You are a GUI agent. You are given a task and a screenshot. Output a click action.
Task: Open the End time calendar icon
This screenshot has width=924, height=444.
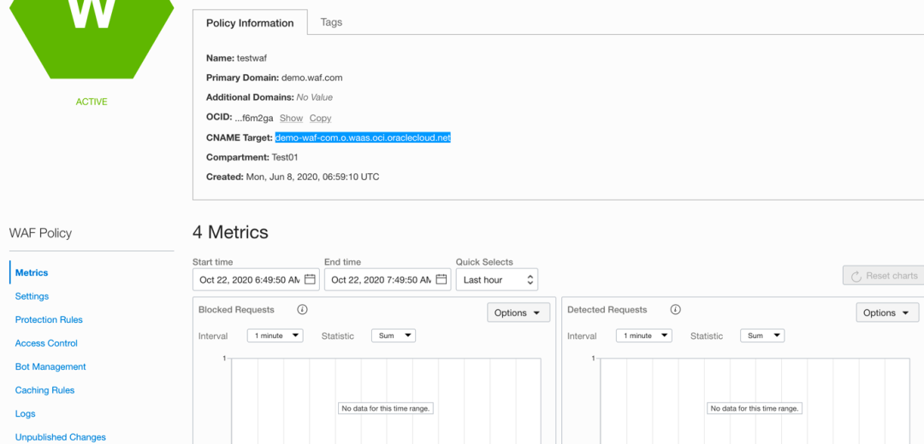(x=442, y=279)
